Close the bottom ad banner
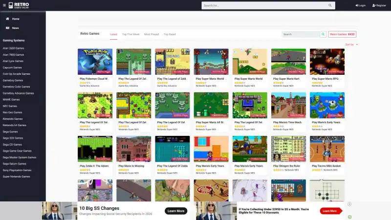 (x=349, y=204)
